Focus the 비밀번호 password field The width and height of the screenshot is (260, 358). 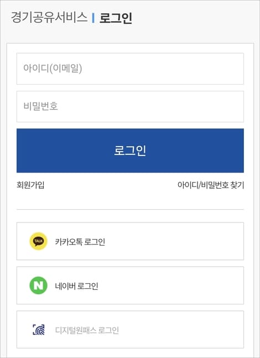pos(130,107)
